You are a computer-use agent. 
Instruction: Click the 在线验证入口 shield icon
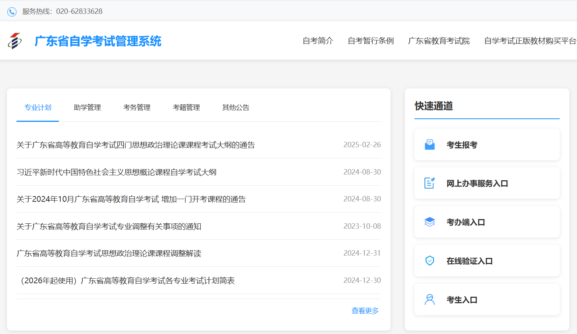click(431, 261)
